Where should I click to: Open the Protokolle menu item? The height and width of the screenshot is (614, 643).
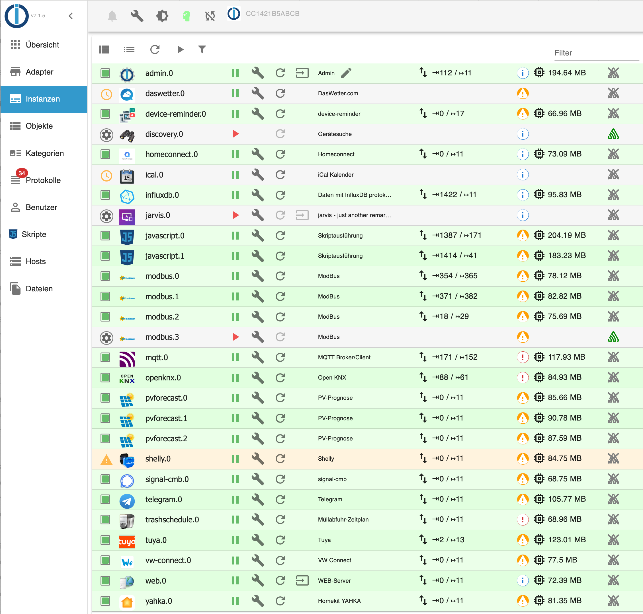tap(43, 180)
